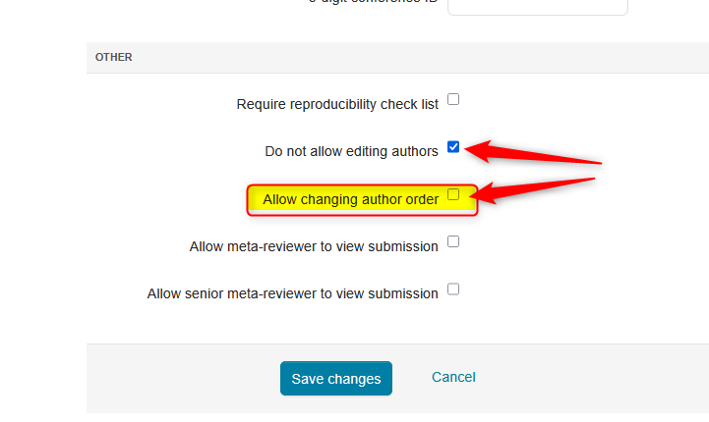Click the "Require reproducibility check list" label
The height and width of the screenshot is (422, 709).
coord(337,104)
